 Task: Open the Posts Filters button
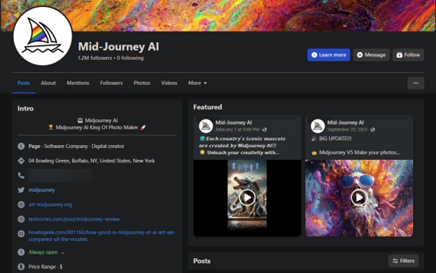click(x=403, y=260)
